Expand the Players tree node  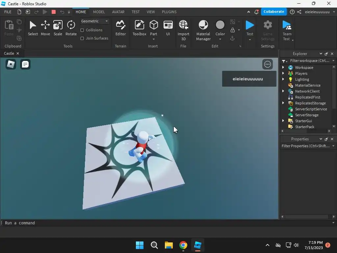click(283, 73)
